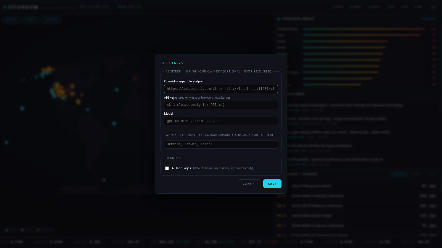
Task: Edit the watchlist countries field
Action: [221, 144]
